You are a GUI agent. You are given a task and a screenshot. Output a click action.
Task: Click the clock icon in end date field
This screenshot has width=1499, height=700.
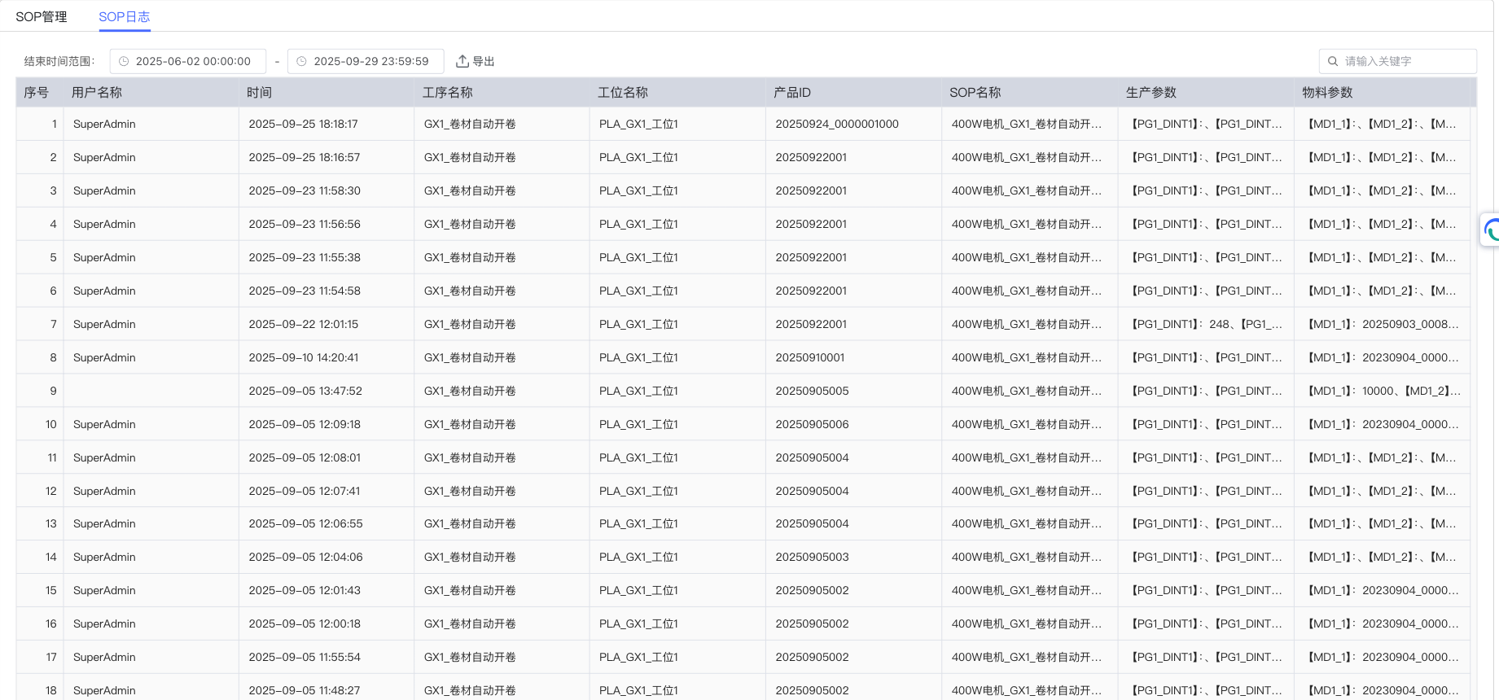302,61
